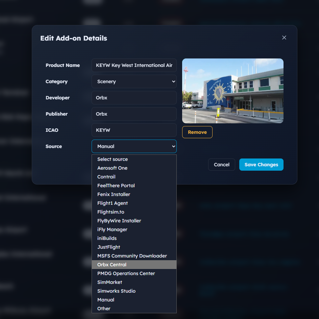Close the Edit Add-on Details dialog

pyautogui.click(x=284, y=38)
